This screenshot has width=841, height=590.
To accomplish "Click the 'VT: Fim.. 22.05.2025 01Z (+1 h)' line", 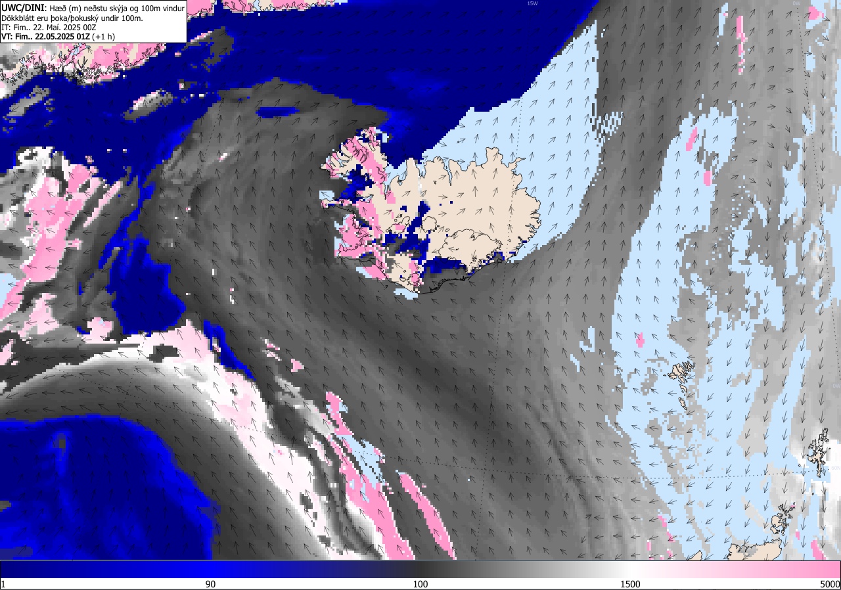I will tap(58, 37).
